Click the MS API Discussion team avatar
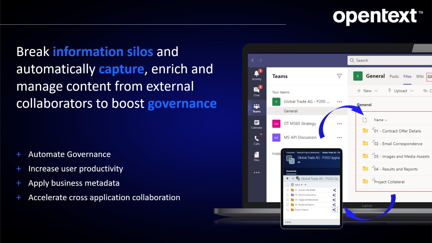This screenshot has height=243, width=432. pos(276,138)
